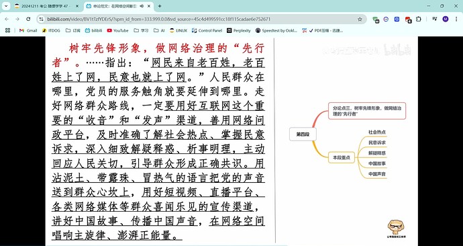
Task: Click the 社会热点 mind map leaf
Action: pos(377,132)
